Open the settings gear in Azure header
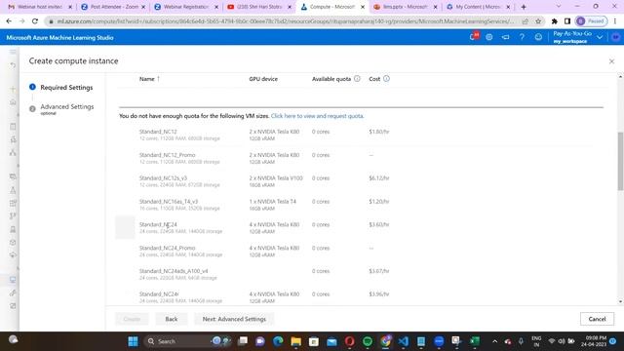624x351 pixels. tap(489, 37)
